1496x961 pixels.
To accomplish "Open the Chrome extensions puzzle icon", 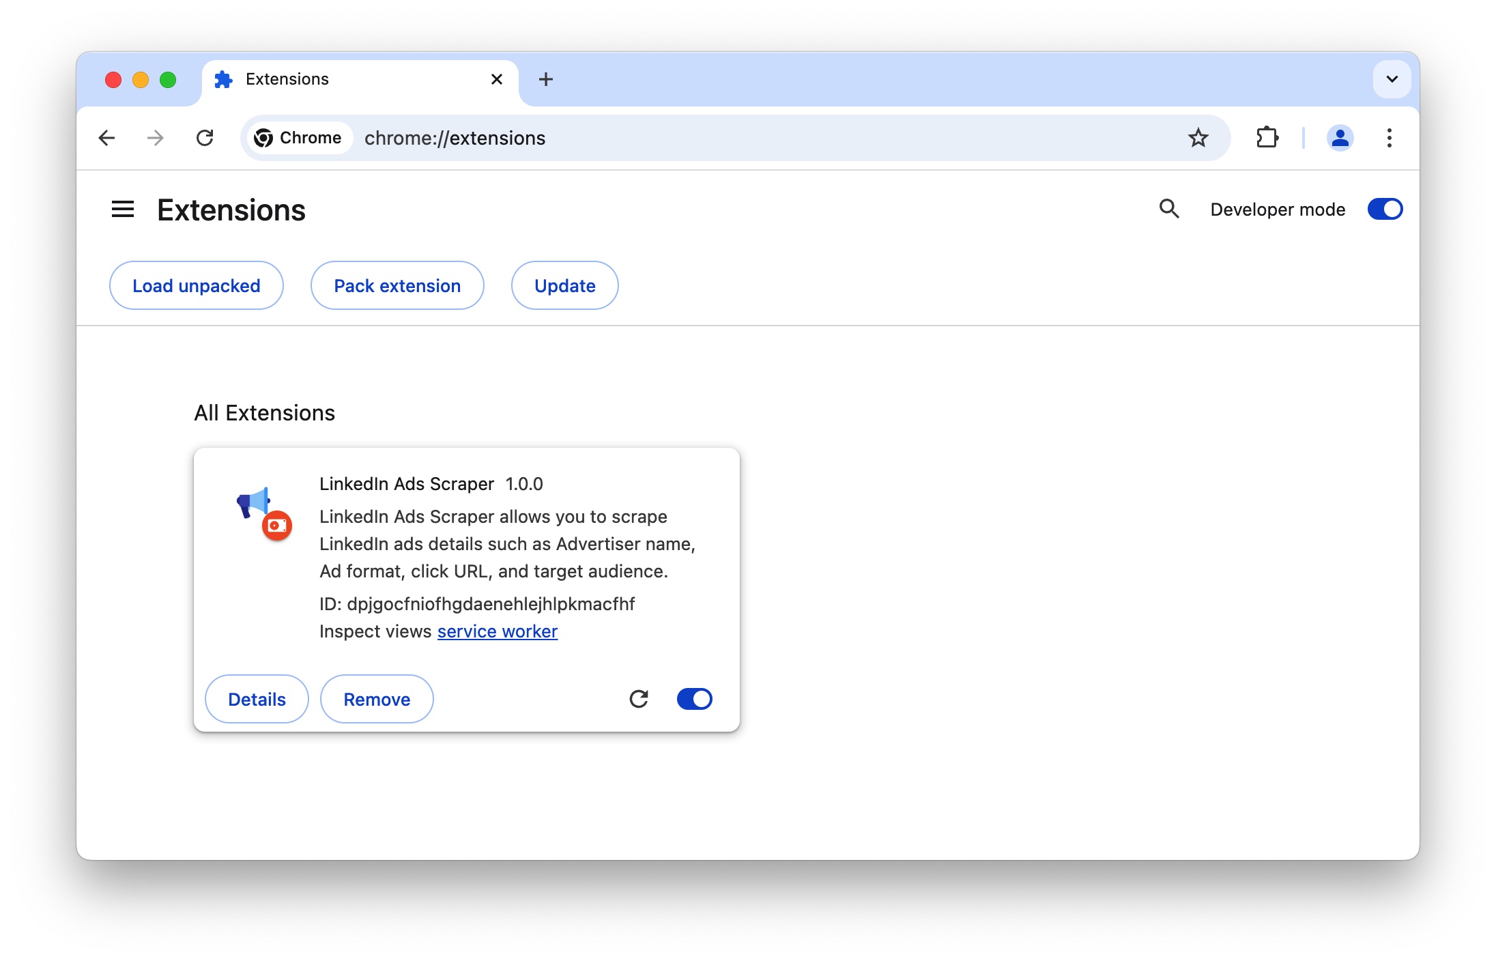I will (1267, 138).
